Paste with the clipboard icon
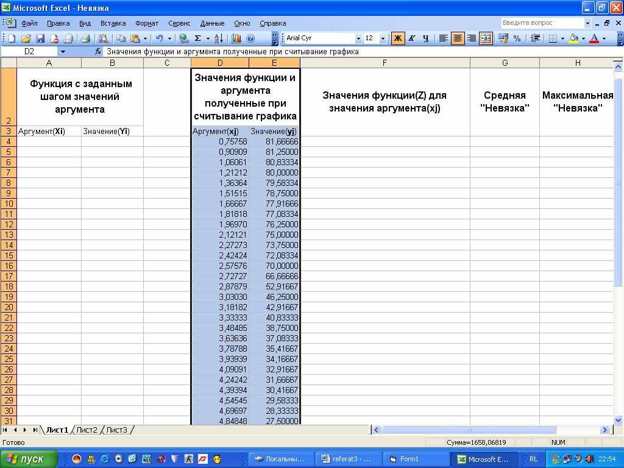Screen dimensions: 624x468 [135, 38]
